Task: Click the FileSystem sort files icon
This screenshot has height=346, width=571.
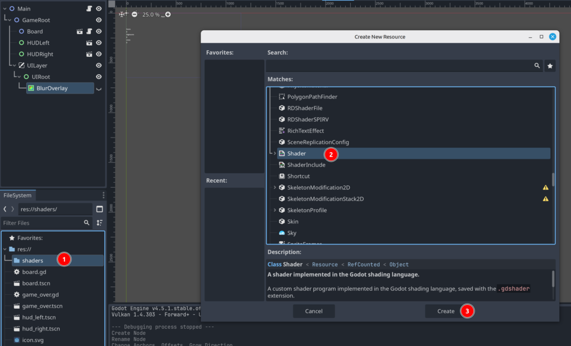Action: [x=99, y=223]
